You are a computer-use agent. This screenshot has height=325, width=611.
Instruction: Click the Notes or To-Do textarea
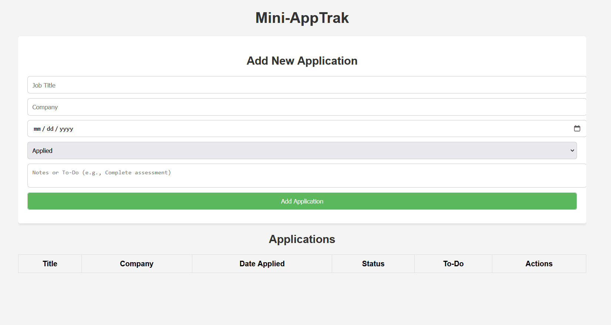[x=307, y=176]
